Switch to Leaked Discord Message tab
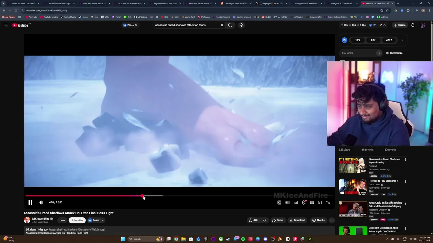Screen dimensions: 433x243 coord(59,3)
